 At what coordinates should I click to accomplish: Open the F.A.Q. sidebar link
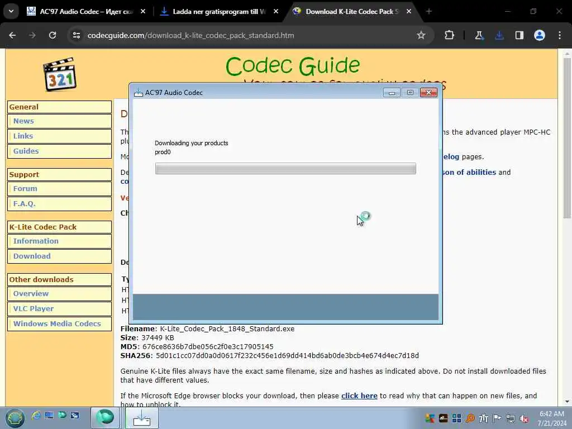point(59,203)
